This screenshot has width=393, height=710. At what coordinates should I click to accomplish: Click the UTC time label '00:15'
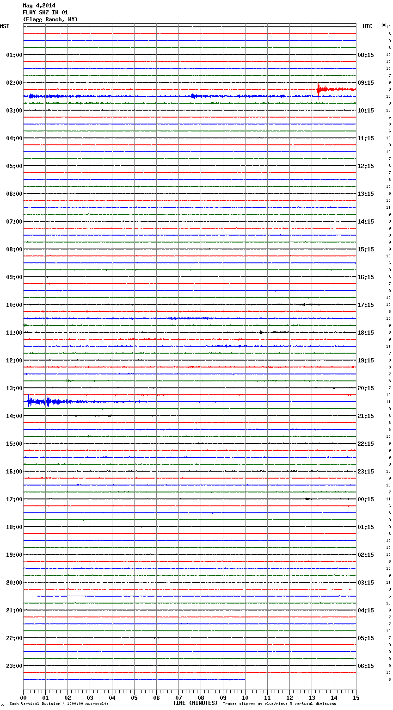[366, 499]
